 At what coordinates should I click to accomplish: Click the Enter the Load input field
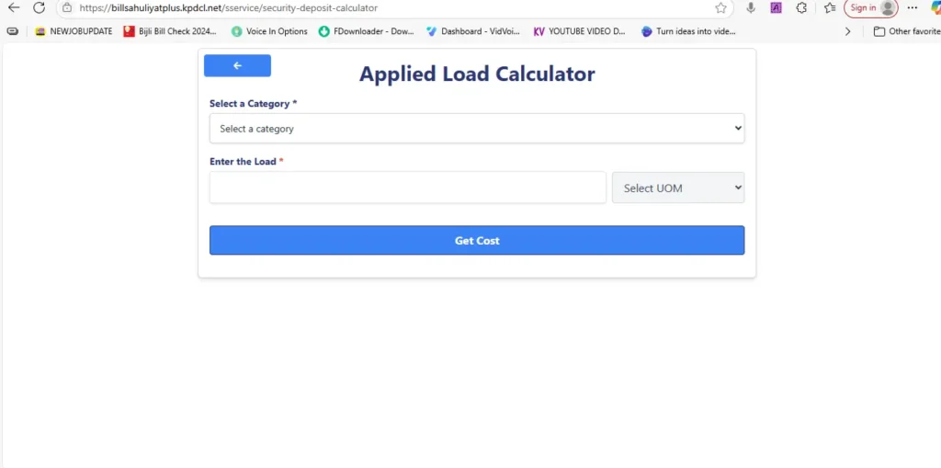pos(407,188)
